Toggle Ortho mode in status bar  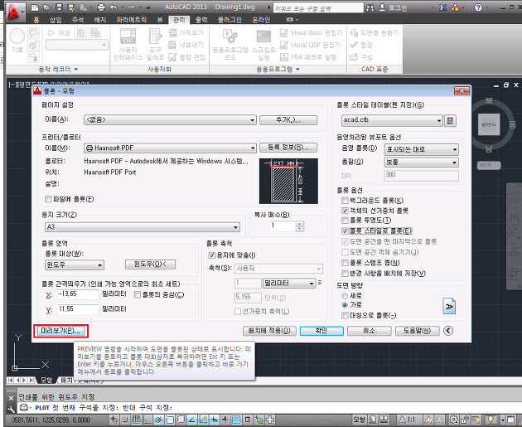[x=147, y=420]
